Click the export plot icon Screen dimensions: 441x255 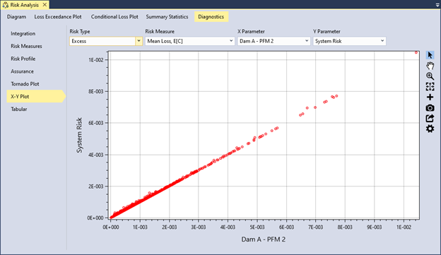pos(430,119)
